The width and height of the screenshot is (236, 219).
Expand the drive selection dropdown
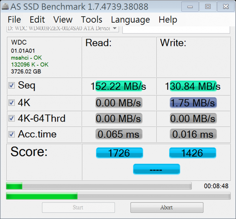tap(115, 28)
